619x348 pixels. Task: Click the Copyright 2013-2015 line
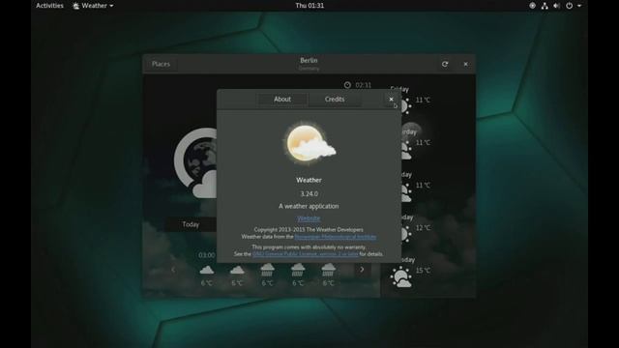309,230
